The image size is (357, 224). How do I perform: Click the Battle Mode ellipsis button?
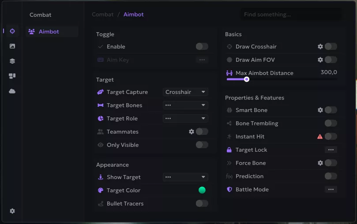coord(331,190)
